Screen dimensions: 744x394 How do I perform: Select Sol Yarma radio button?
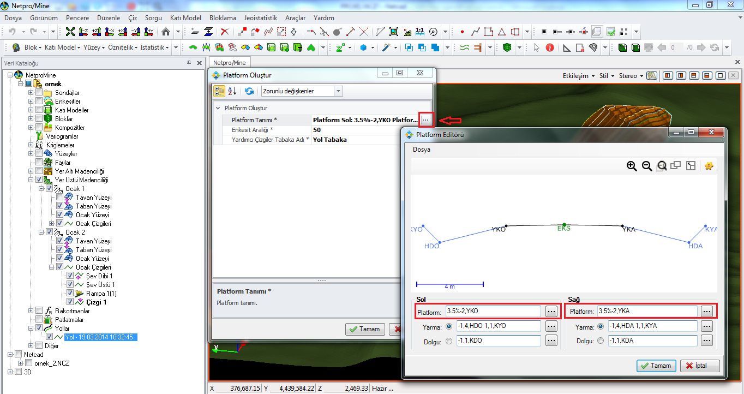(449, 326)
